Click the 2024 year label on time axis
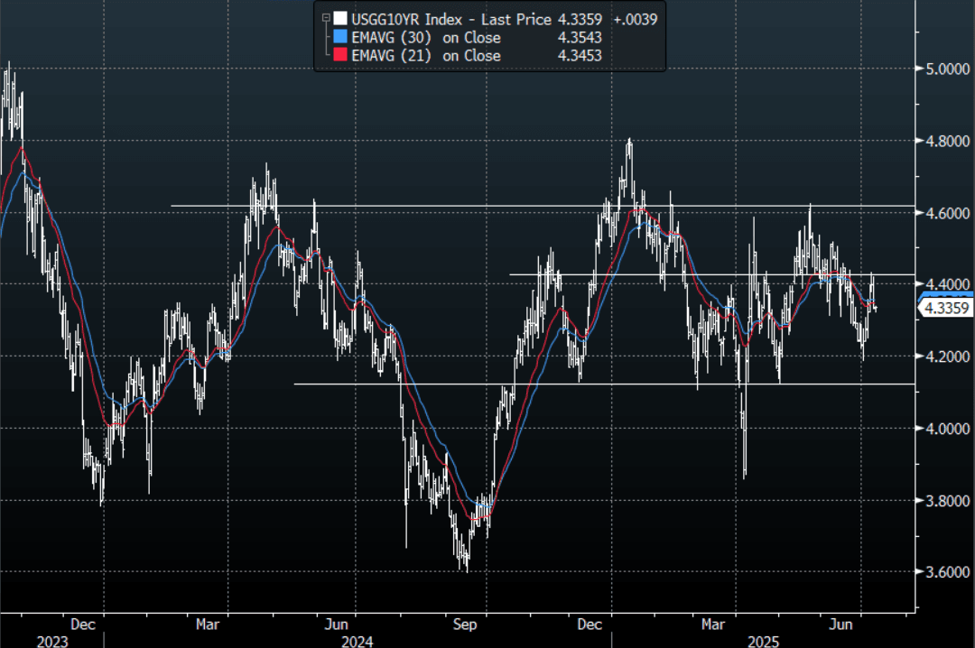The image size is (975, 648). 357,640
